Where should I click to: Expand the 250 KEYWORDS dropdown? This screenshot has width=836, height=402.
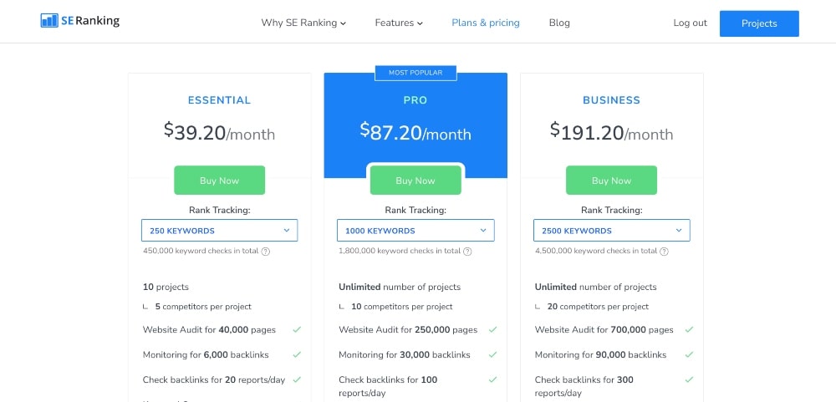pos(219,231)
